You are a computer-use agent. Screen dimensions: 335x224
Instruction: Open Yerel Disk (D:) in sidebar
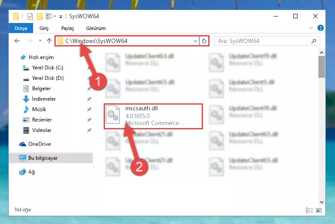48,78
